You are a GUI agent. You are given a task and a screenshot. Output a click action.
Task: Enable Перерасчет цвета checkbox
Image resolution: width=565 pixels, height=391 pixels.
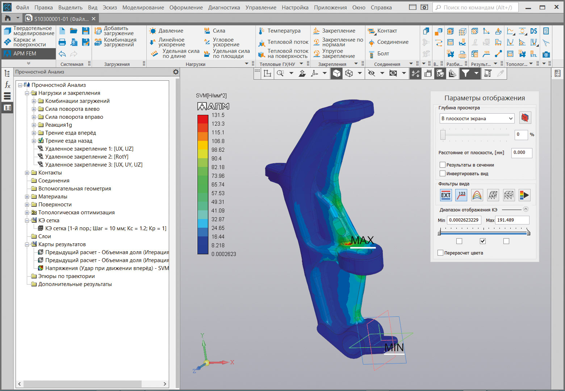(x=440, y=253)
